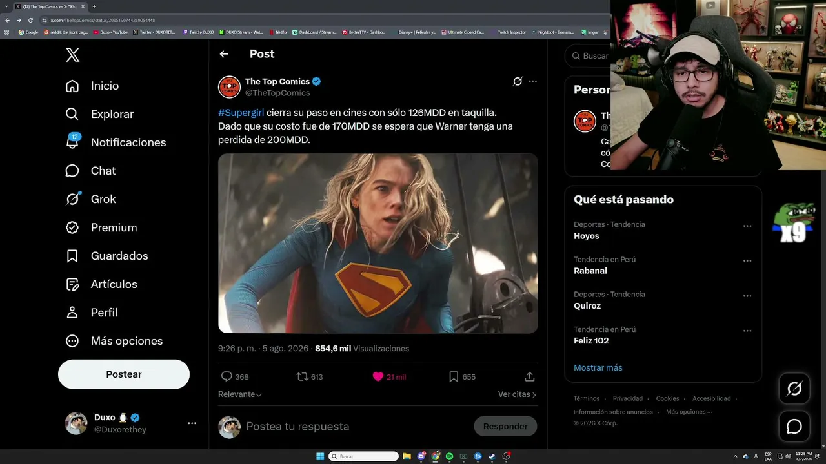Click the Responder button
The height and width of the screenshot is (464, 826).
[x=505, y=426]
